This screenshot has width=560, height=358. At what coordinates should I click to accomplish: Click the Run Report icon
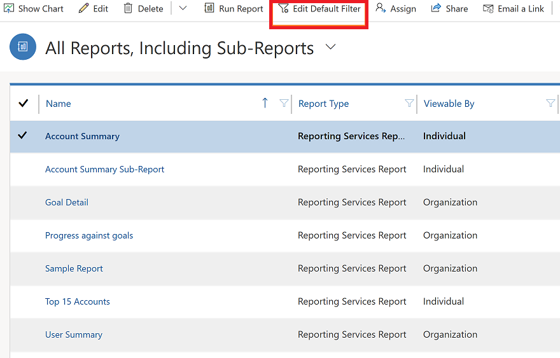coord(209,9)
